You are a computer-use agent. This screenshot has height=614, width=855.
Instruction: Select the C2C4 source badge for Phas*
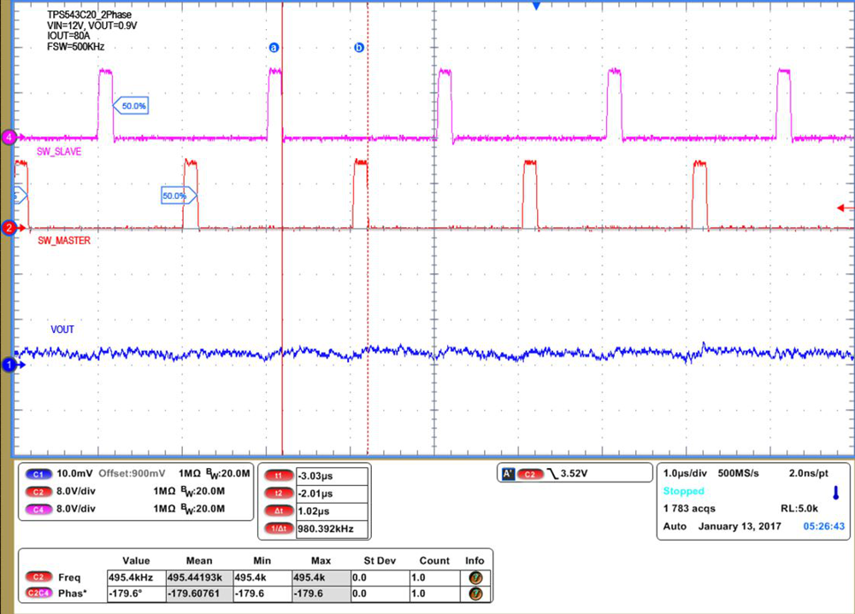(x=39, y=593)
